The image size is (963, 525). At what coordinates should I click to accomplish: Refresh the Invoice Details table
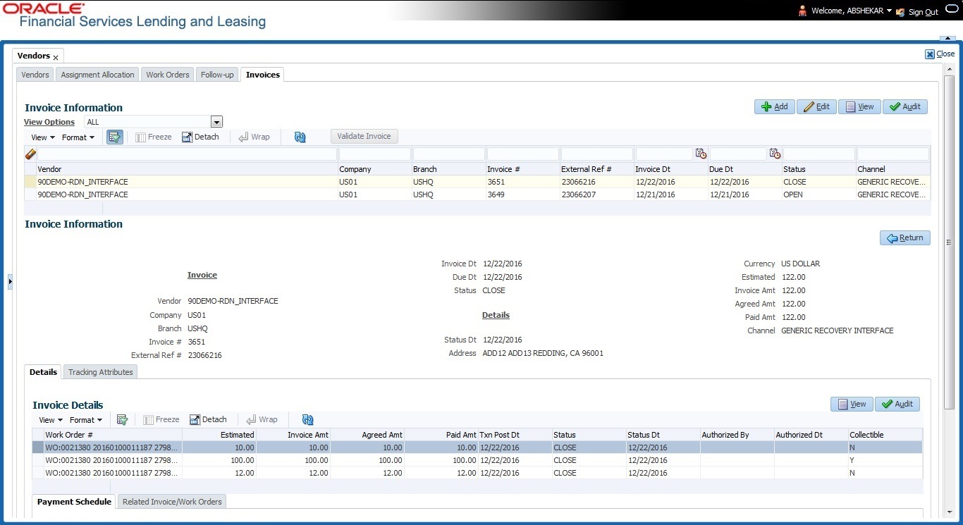[x=308, y=420]
